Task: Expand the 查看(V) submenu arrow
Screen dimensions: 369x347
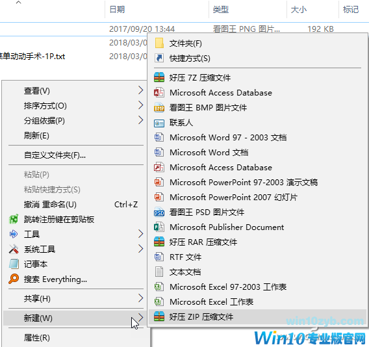Action: pyautogui.click(x=140, y=90)
